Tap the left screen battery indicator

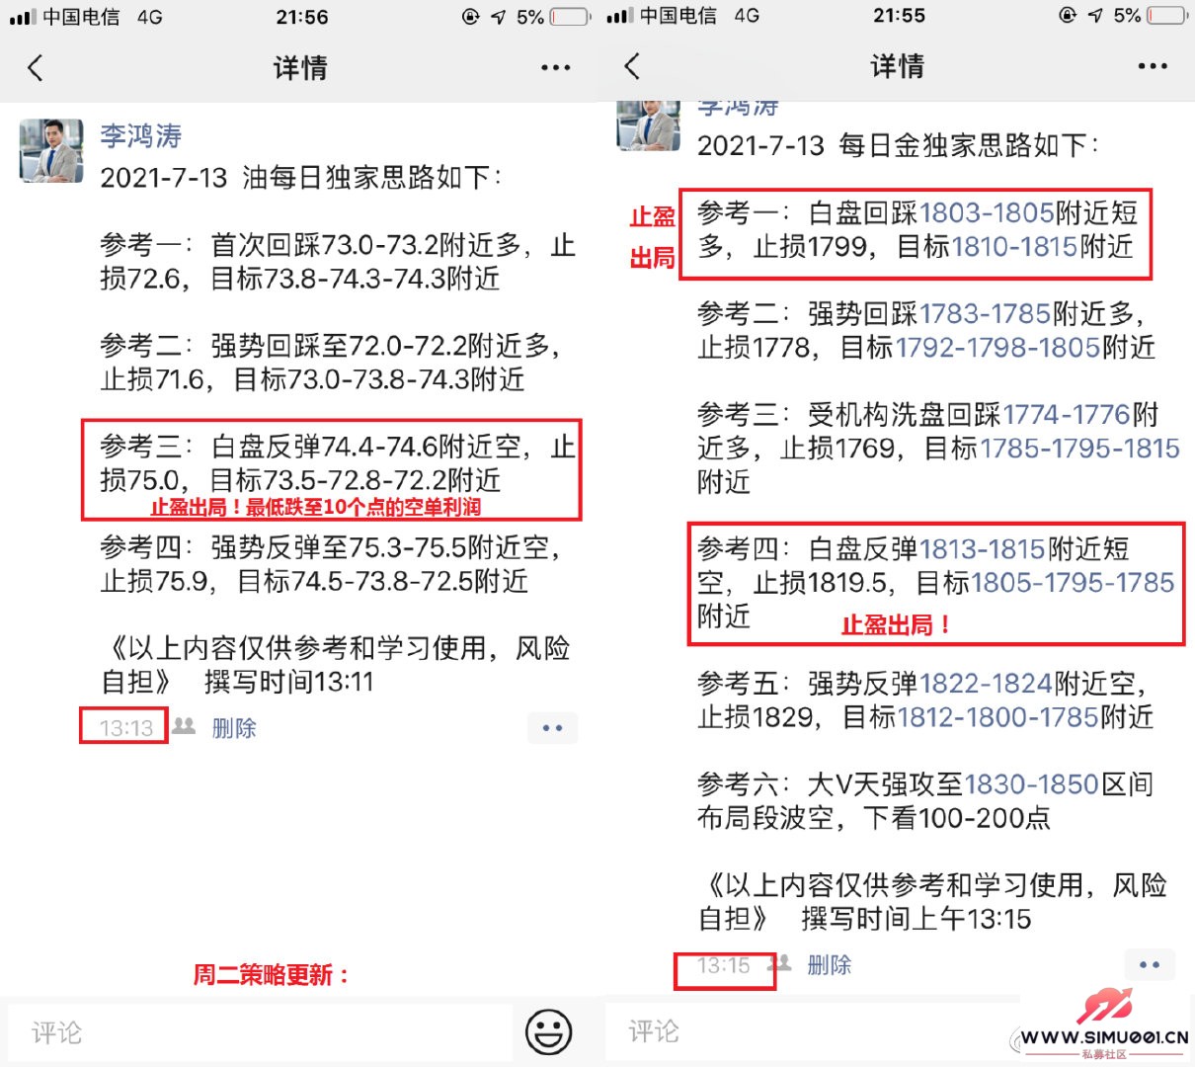571,17
